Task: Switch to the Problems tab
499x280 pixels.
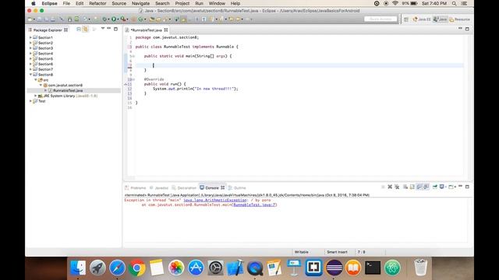Action: (136, 188)
